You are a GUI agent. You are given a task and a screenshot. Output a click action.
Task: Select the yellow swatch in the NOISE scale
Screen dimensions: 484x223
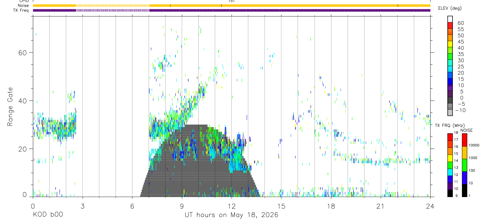[465, 152]
